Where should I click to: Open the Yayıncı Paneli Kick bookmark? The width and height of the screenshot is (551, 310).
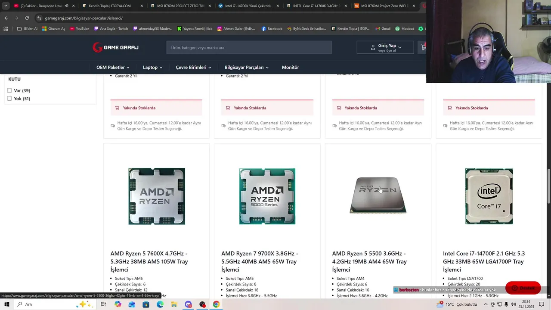(x=195, y=29)
